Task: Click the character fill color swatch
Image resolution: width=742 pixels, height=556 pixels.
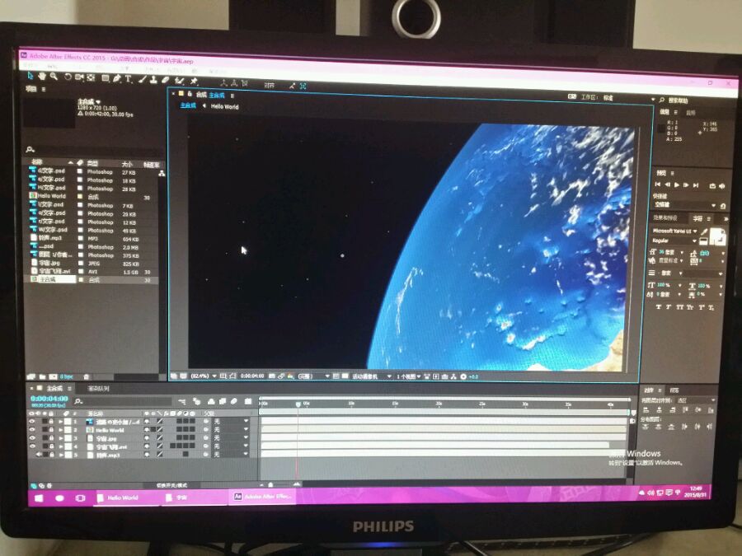Action: (716, 234)
